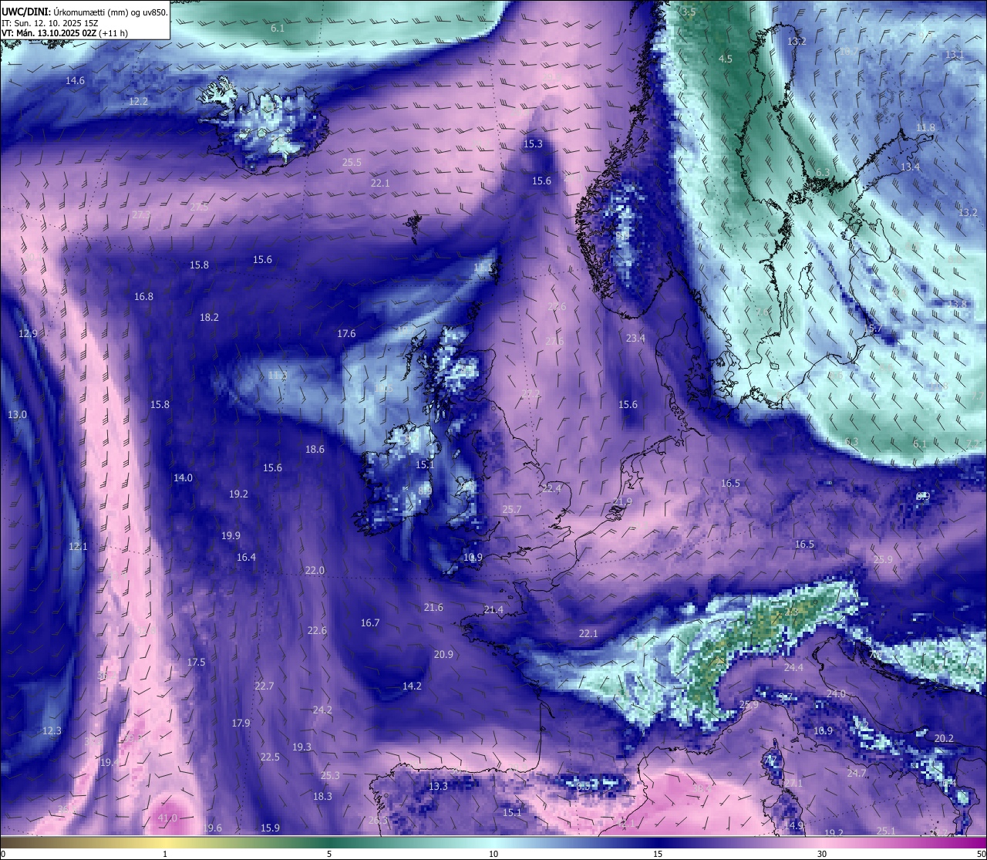Screen dimensions: 987x860
Task: Click the 17.5 map value
Action: [196, 662]
